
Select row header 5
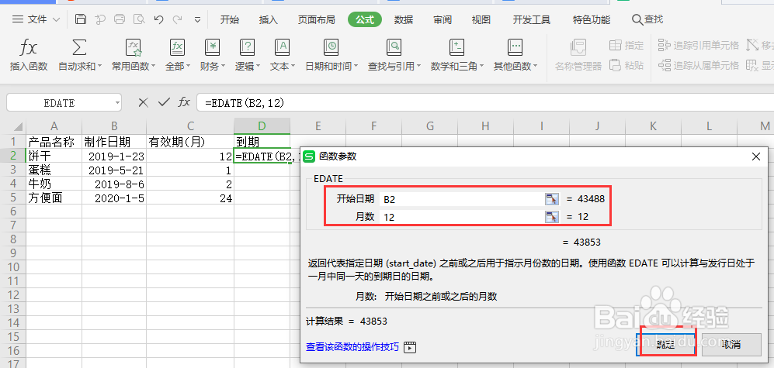tap(13, 198)
